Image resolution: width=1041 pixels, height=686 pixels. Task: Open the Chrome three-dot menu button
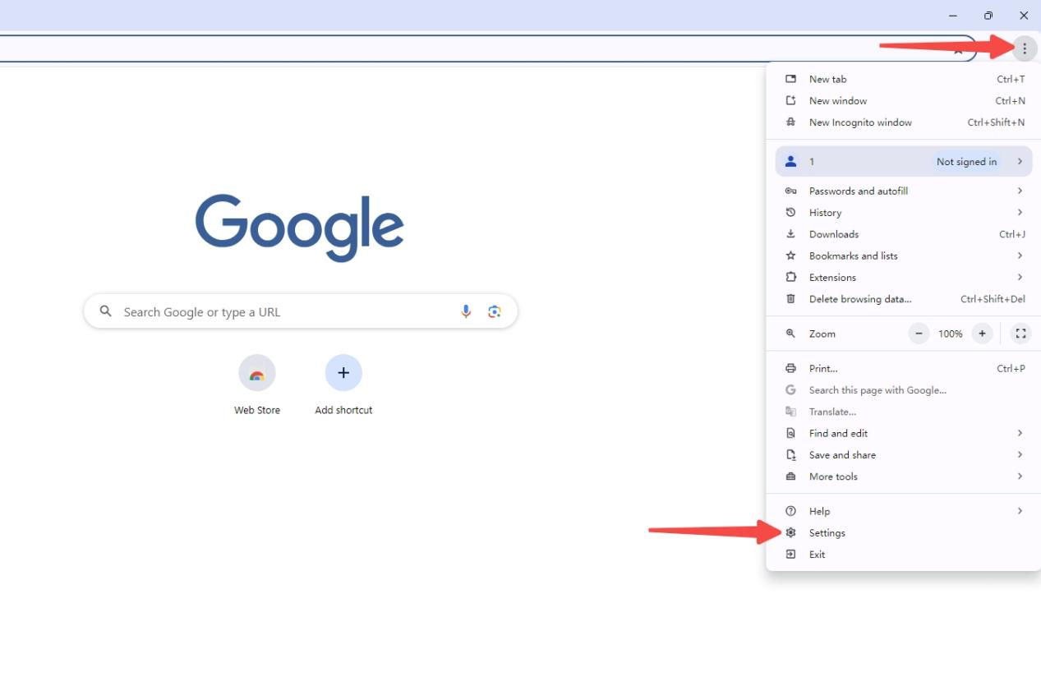click(x=1024, y=48)
